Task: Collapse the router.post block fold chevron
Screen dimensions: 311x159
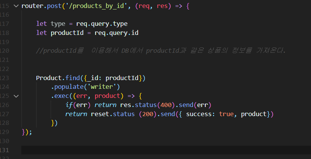Action: [16, 6]
